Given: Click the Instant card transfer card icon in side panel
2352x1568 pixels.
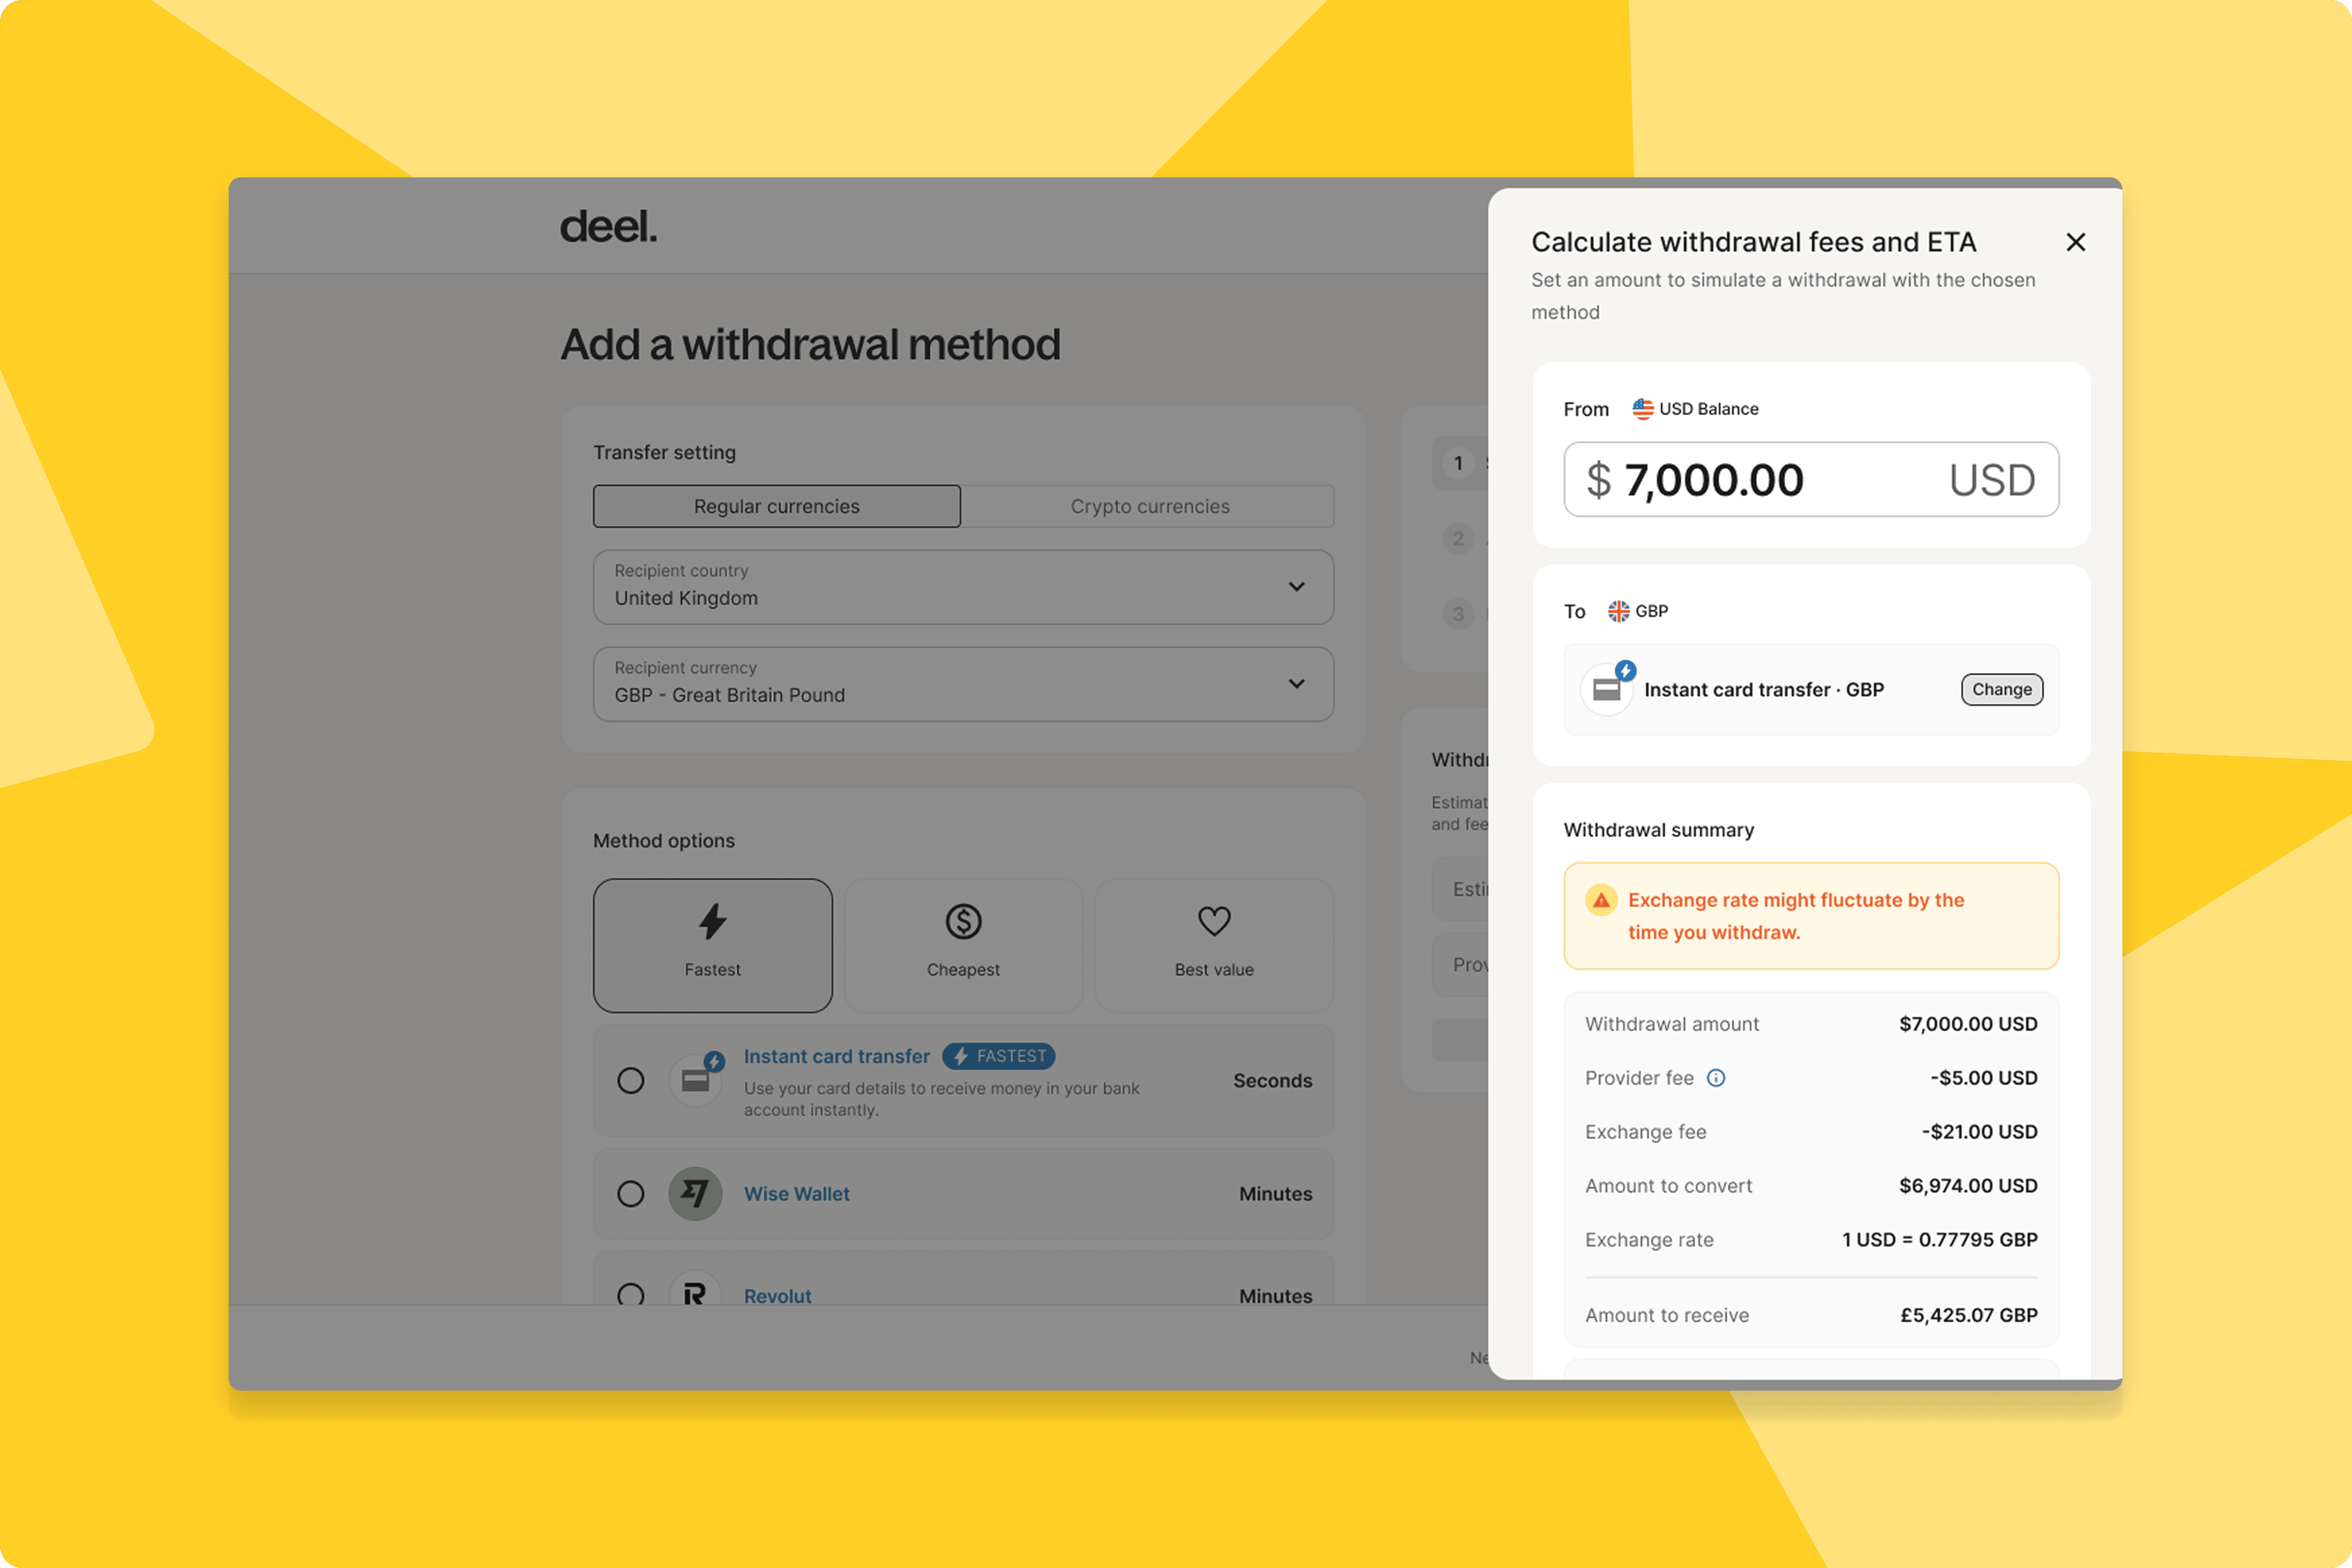Looking at the screenshot, I should tap(1607, 689).
